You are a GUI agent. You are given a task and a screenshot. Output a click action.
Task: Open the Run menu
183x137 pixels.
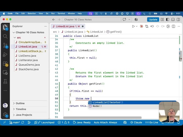pyautogui.click(x=53, y=13)
